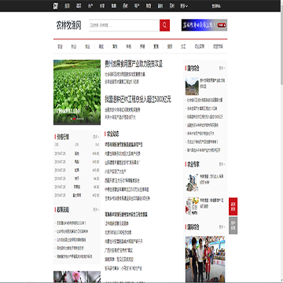Click the 国际综合 section heading
Screen dimensions: 283x283
coord(193,227)
